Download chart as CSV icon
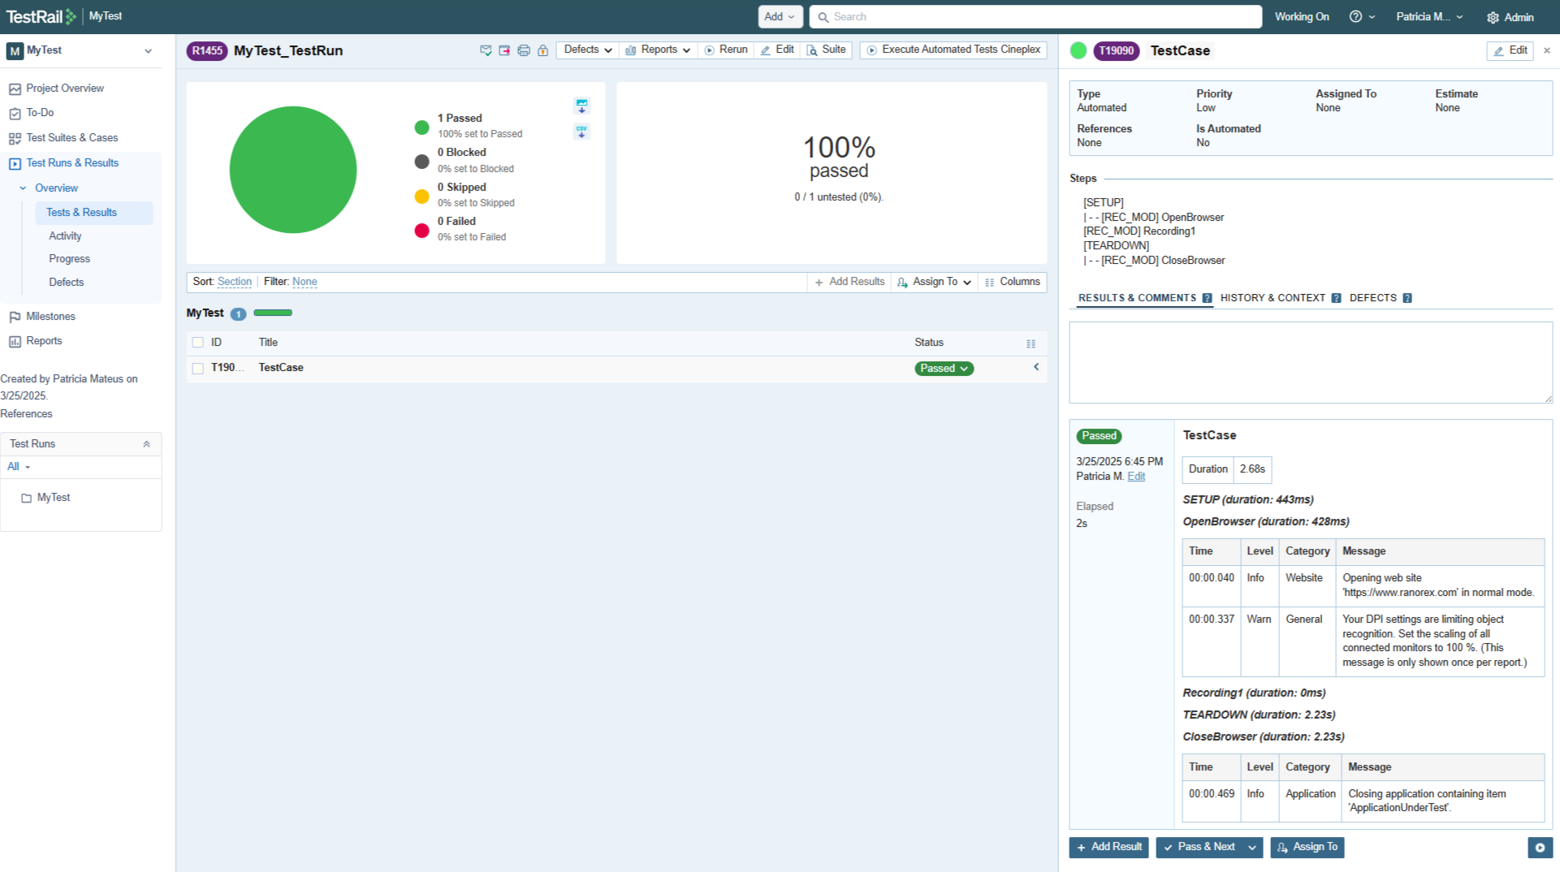The image size is (1560, 872). pyautogui.click(x=581, y=131)
